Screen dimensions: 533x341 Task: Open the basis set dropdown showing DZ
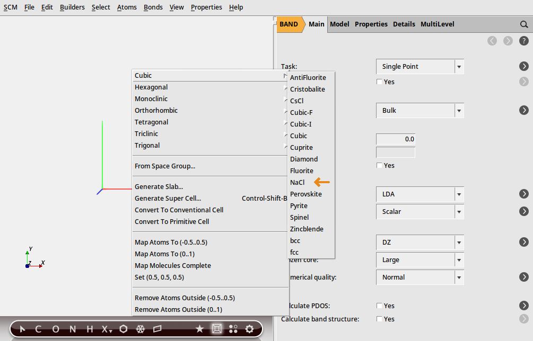(419, 243)
